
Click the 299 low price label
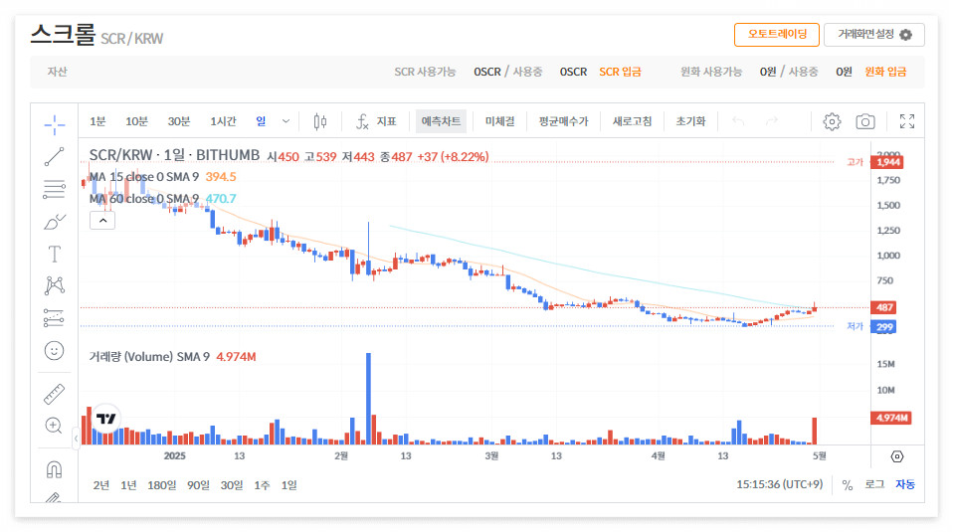(883, 327)
